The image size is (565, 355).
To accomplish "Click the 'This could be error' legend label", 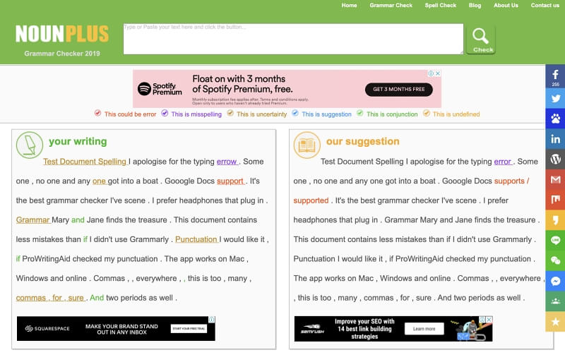I will [130, 114].
